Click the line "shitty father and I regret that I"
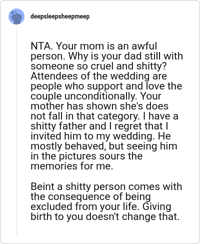Viewport: 200px width, 244px height. (99, 126)
